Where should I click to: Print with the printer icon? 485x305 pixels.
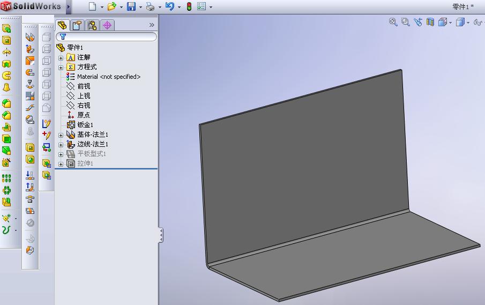(151, 6)
